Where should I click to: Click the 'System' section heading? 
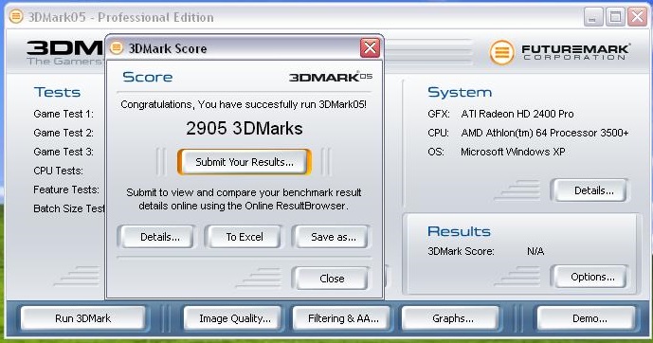(x=460, y=92)
